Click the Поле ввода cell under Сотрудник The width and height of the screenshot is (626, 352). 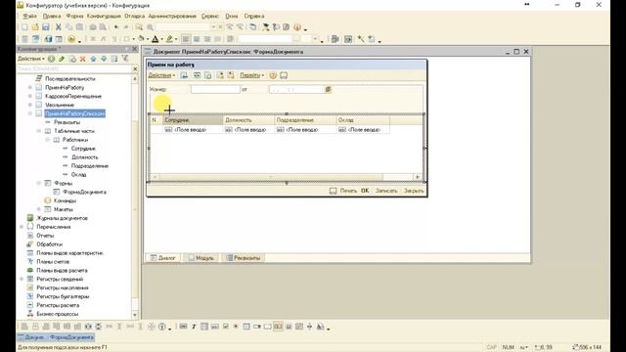193,130
